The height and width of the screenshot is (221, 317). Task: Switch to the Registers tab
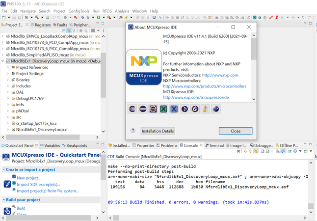point(41,25)
